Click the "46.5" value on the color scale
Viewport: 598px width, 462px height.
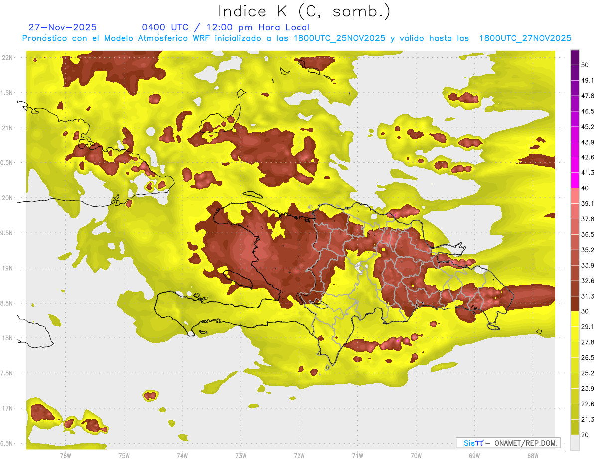588,111
